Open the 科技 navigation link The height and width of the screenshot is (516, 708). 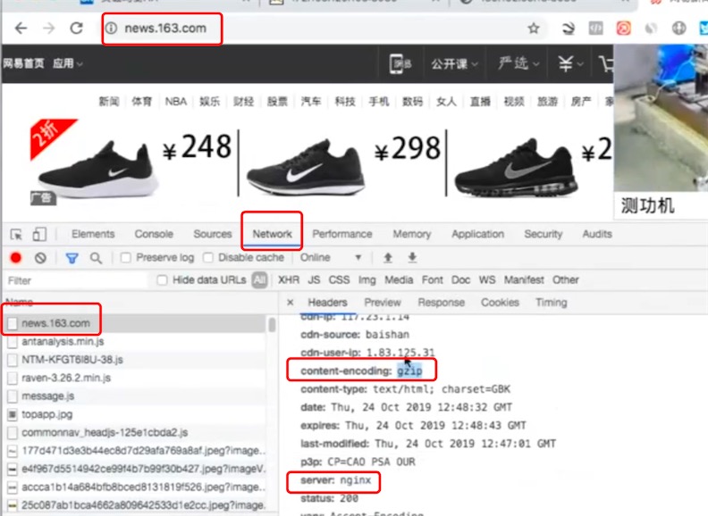tap(345, 102)
